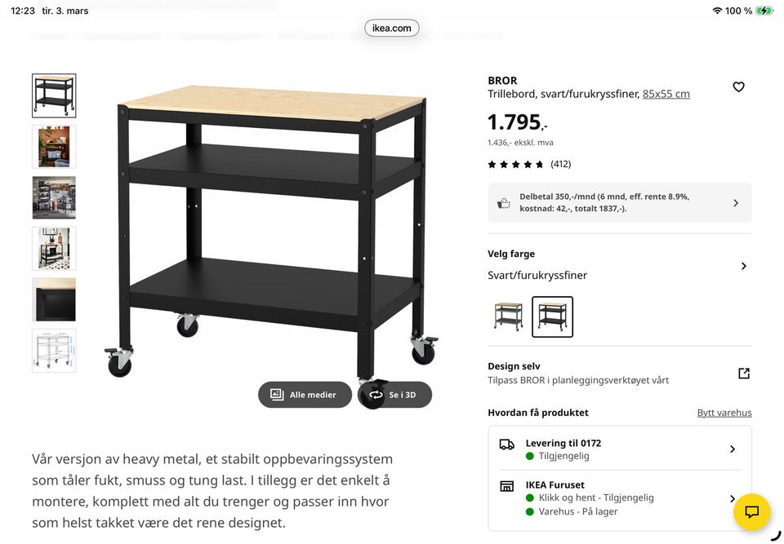Viewport: 784px width, 544px height.
Task: Show the dimensions drawing thumbnail
Action: [x=54, y=351]
